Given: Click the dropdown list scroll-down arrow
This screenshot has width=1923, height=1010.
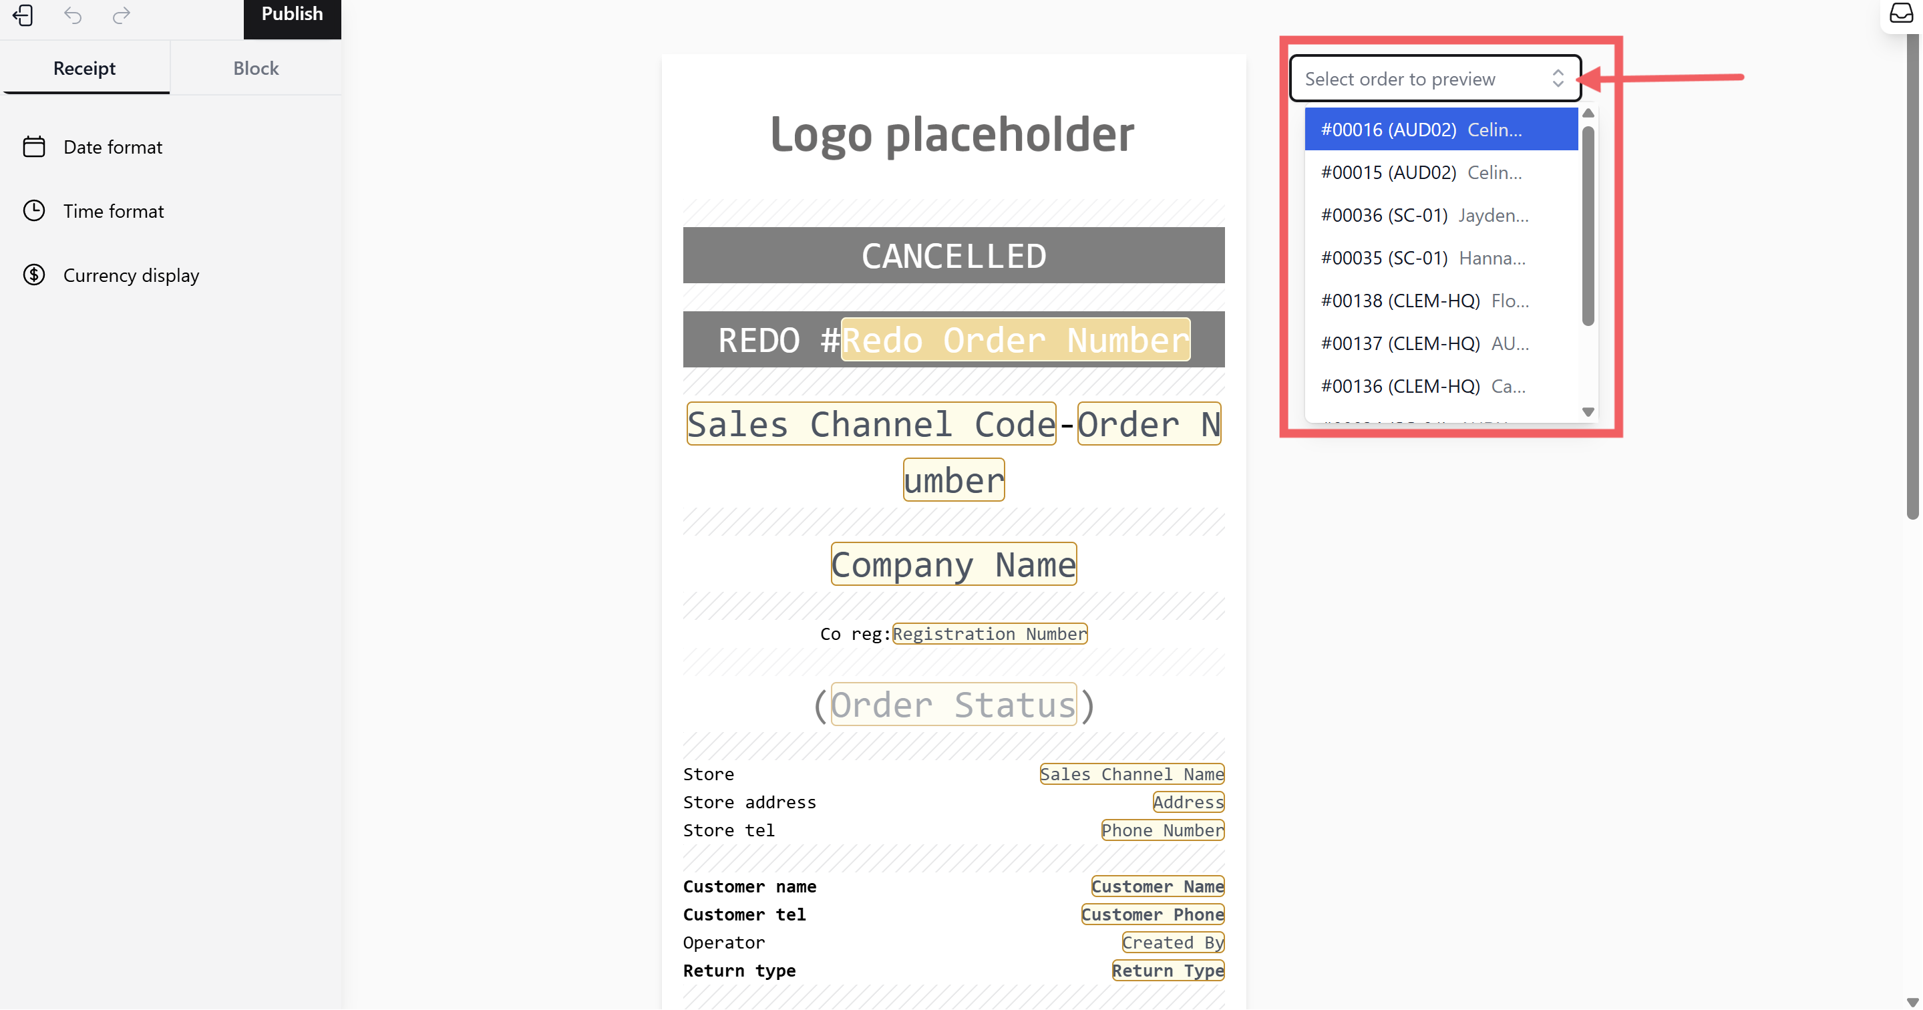Looking at the screenshot, I should click(x=1588, y=412).
